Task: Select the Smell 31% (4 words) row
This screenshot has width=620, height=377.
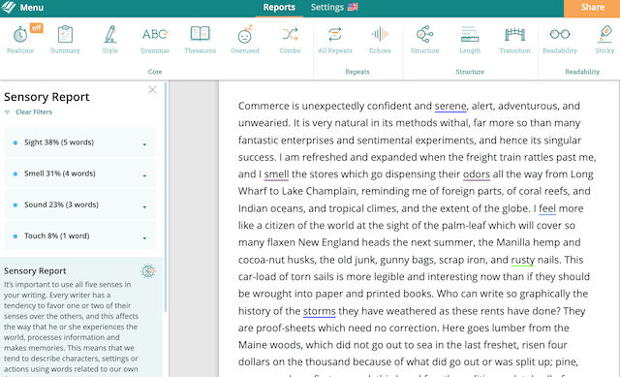Action: click(79, 173)
